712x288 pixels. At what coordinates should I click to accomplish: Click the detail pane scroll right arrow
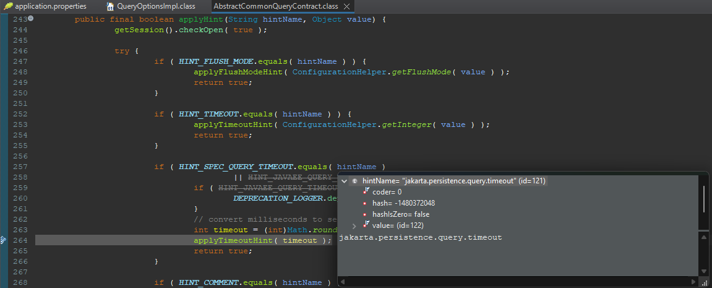point(694,282)
